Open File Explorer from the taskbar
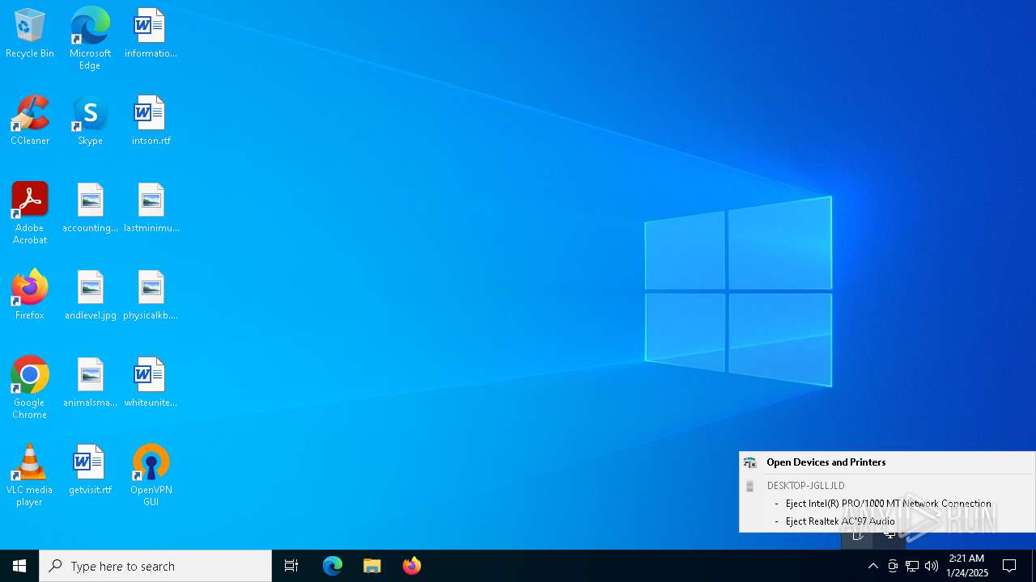Viewport: 1036px width, 582px height. tap(372, 566)
